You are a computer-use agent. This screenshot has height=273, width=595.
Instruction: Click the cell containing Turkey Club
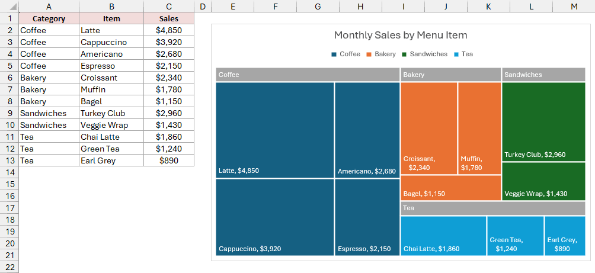click(111, 113)
